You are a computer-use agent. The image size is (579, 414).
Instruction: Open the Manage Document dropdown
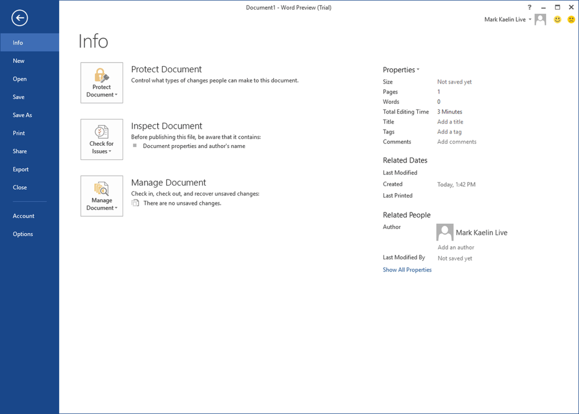coord(102,196)
